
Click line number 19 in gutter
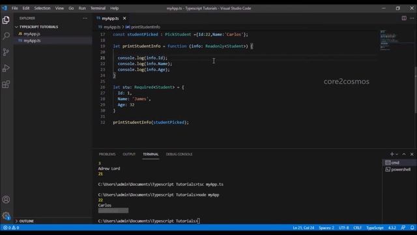coord(103,46)
